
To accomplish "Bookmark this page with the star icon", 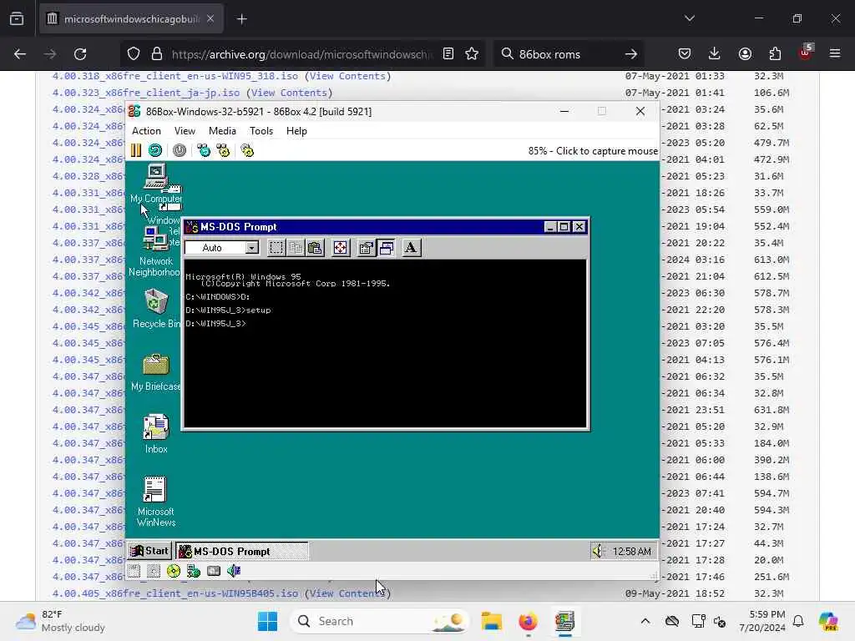I will tap(472, 54).
